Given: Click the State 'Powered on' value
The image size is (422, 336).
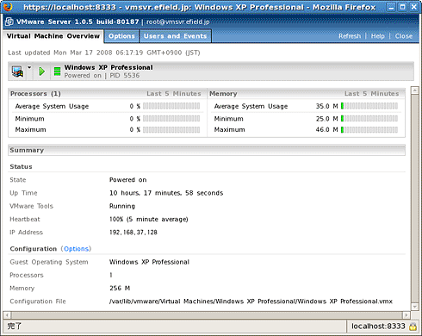Looking at the screenshot, I should [x=128, y=180].
